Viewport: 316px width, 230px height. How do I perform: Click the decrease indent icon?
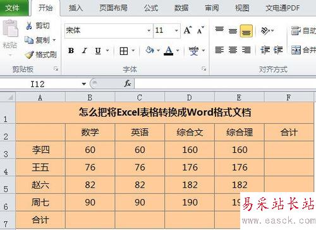point(265,50)
